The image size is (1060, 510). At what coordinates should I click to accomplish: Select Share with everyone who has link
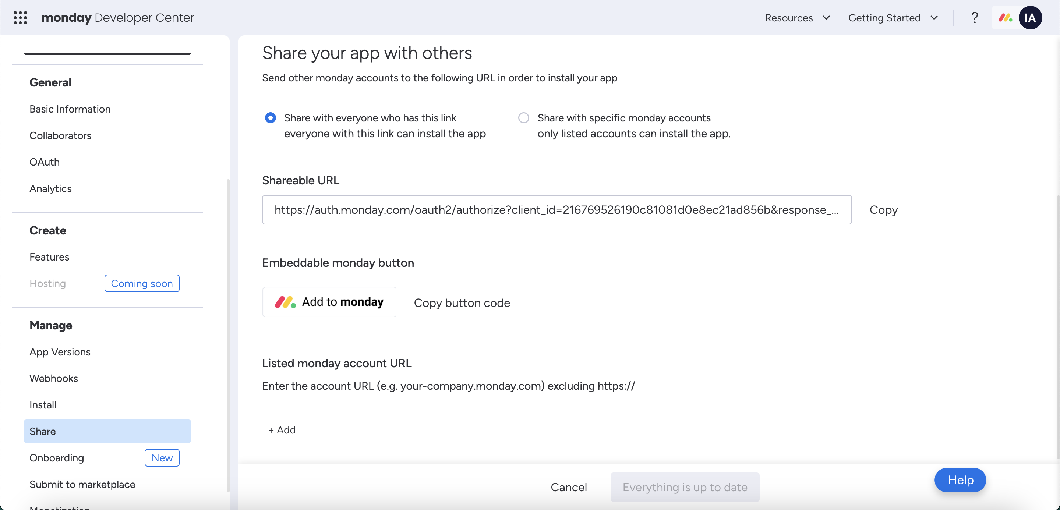(x=271, y=118)
